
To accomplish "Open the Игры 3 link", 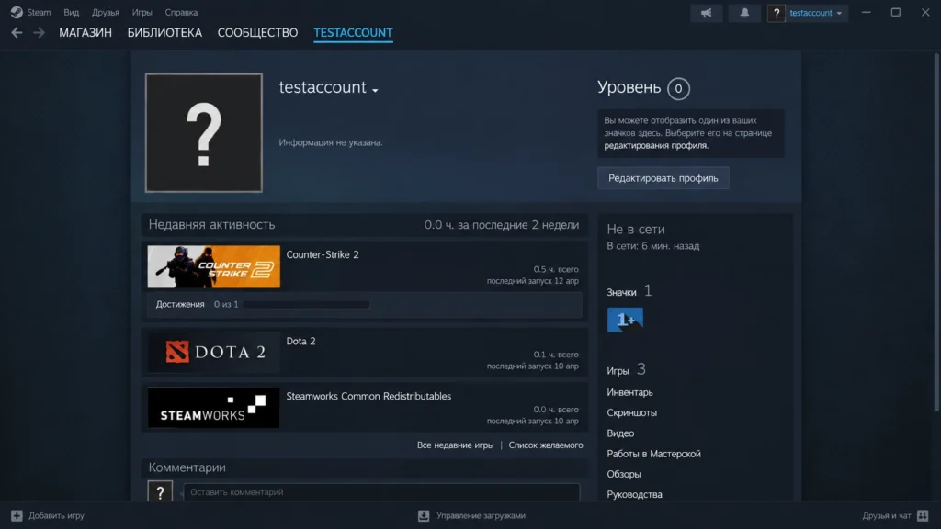I will pos(626,370).
